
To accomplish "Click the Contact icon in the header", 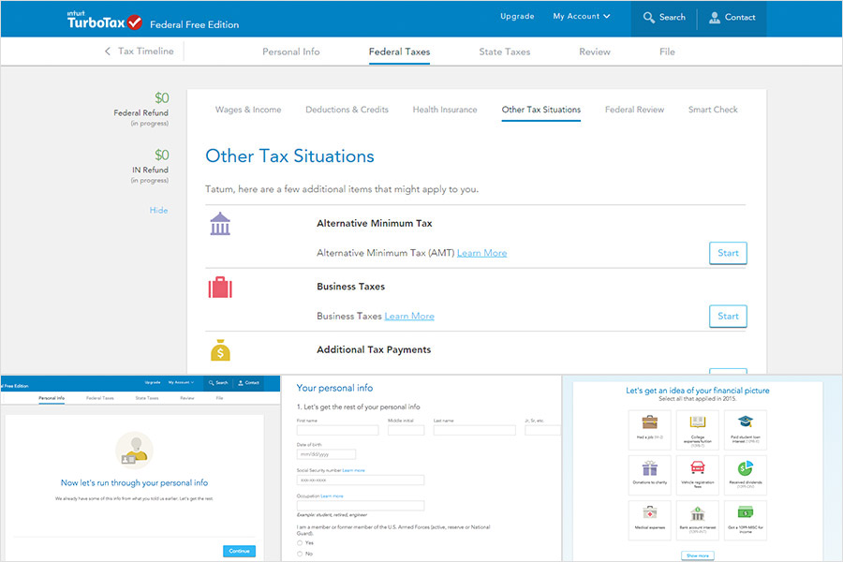I will (732, 17).
